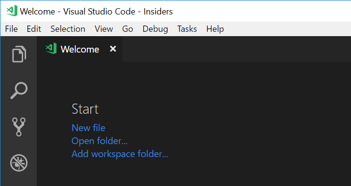Open the File menu
The image size is (351, 186).
[12, 29]
